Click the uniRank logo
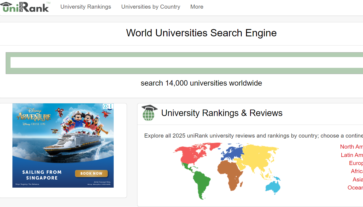 [x=25, y=7]
